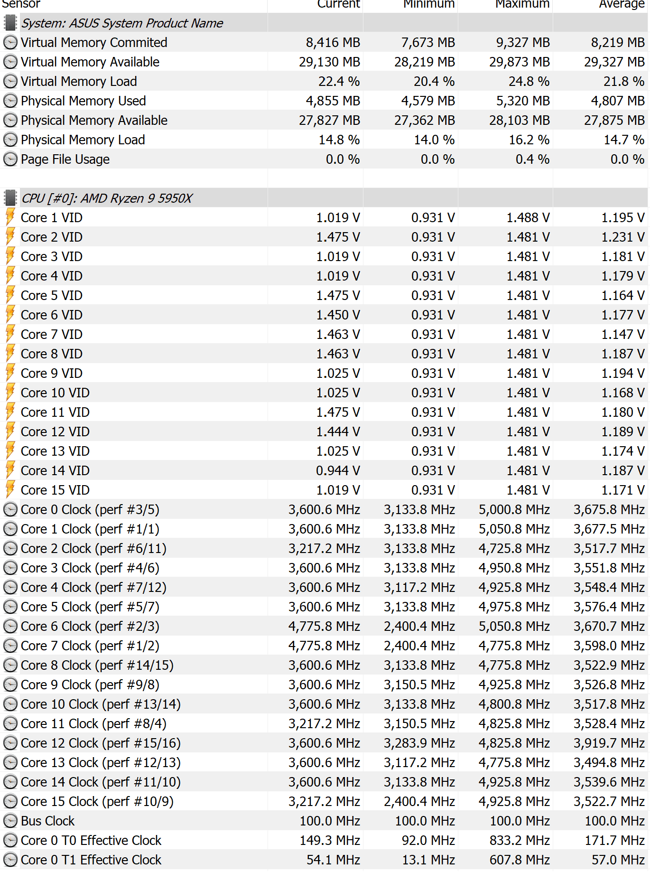Select the Core 3 Clock (perf #4/6) label
Image resolution: width=650 pixels, height=872 pixels.
tap(90, 568)
